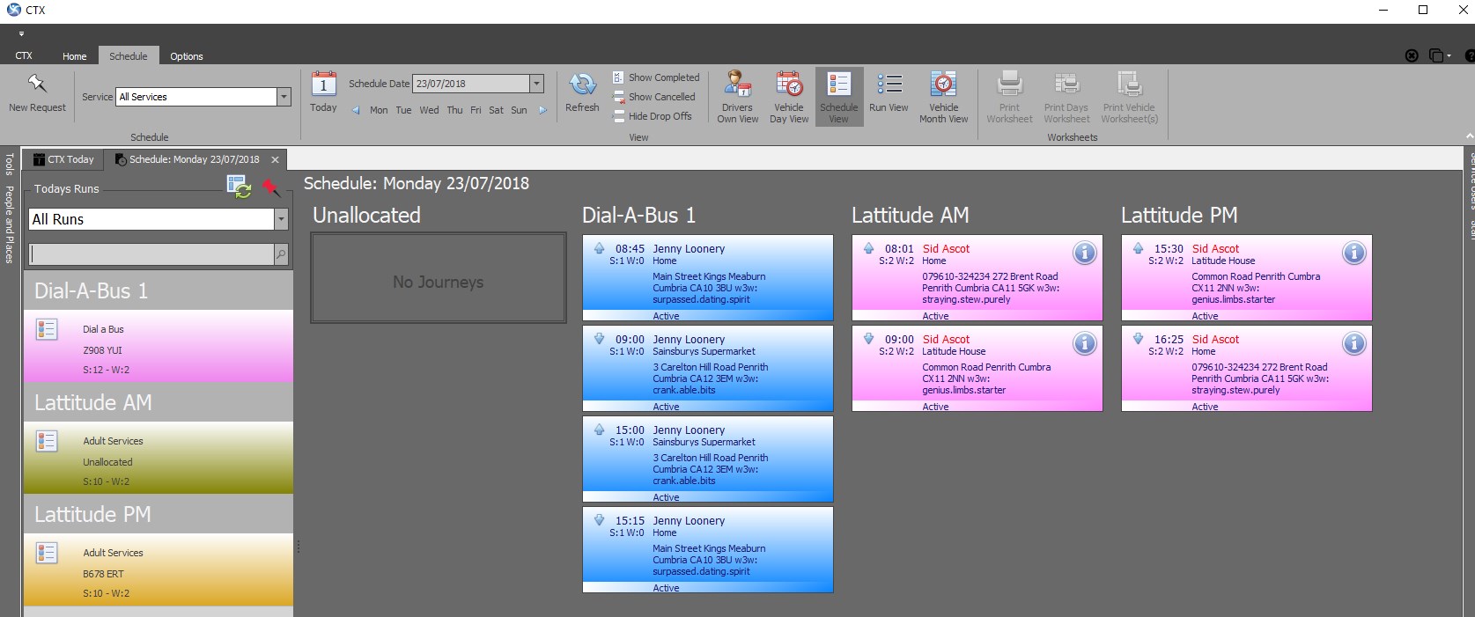
Task: Select Fri in the week bar
Action: point(476,110)
